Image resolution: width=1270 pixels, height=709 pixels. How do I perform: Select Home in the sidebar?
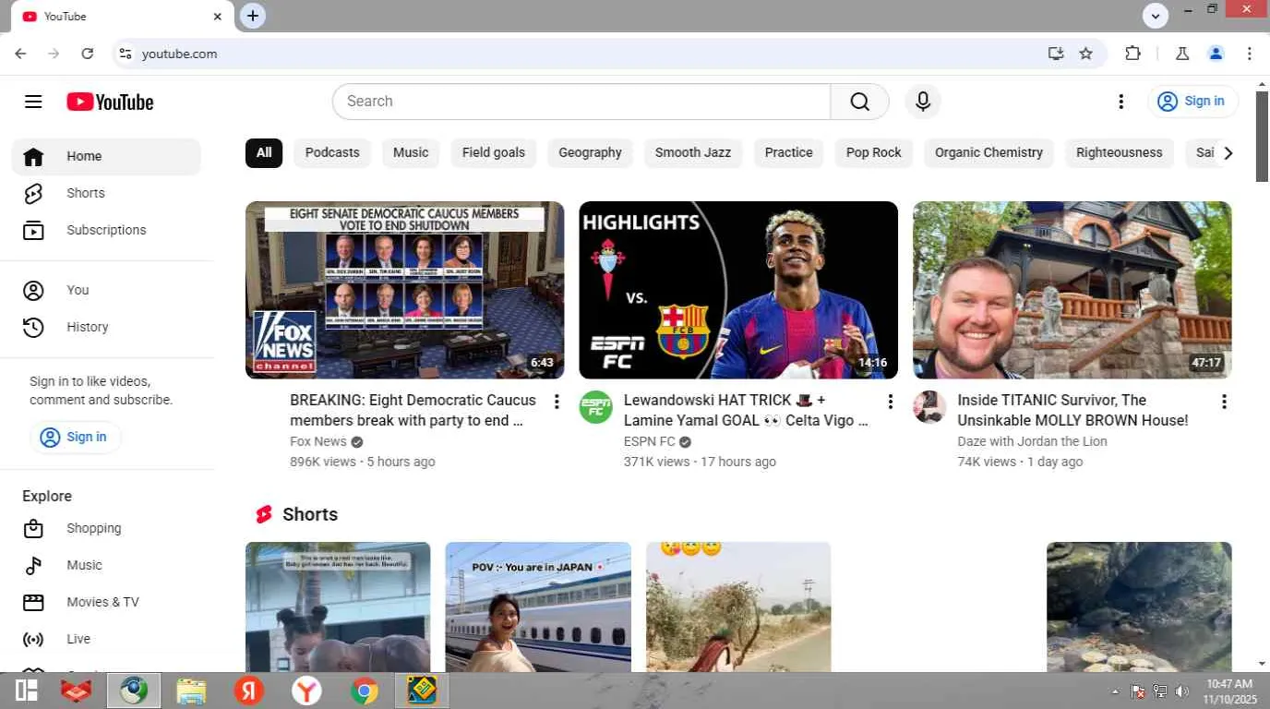[106, 157]
